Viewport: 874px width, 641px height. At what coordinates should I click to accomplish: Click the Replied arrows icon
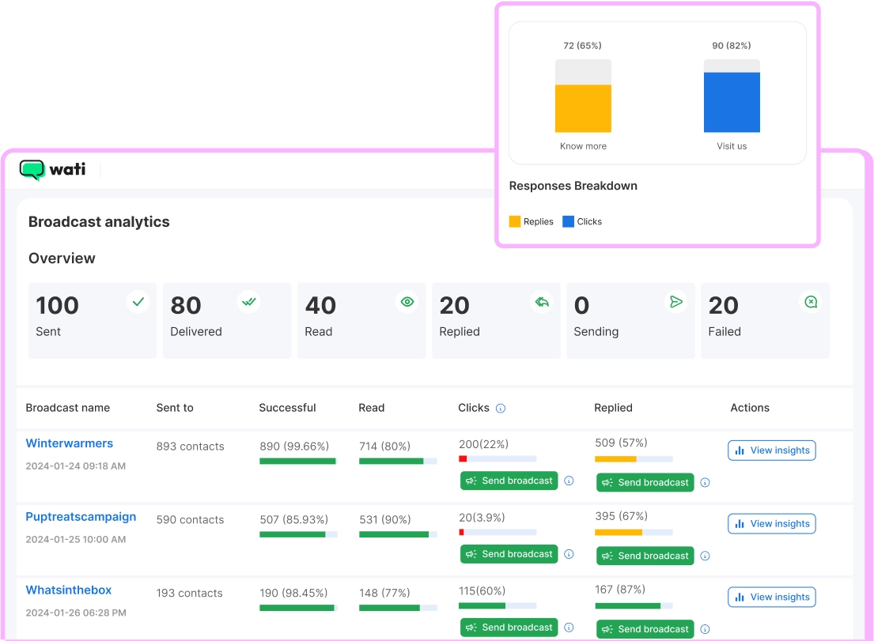point(542,301)
